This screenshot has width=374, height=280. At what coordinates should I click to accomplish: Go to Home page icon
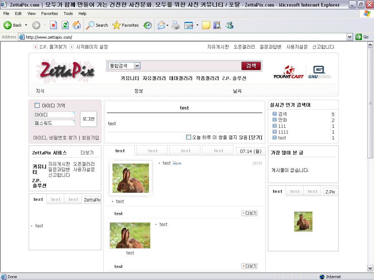77,25
